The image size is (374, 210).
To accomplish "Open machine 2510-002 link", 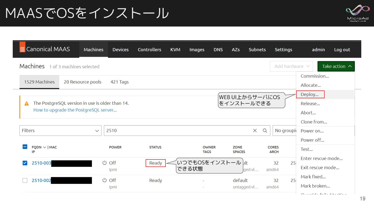I will coord(42,180).
